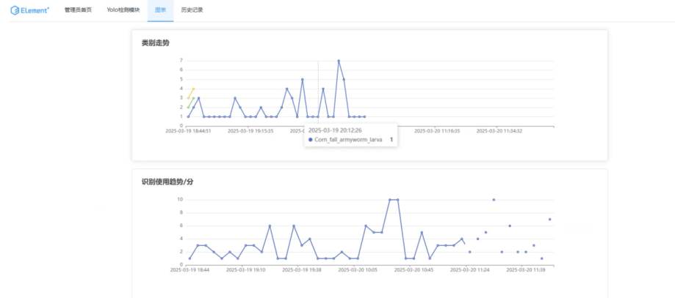Click the x-axis label 2025-03-19 18:44:51
The height and width of the screenshot is (298, 675).
188,131
